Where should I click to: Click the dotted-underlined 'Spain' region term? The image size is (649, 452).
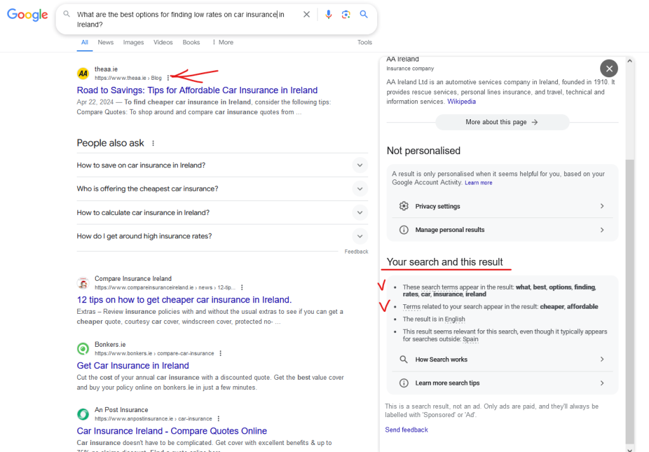point(471,339)
